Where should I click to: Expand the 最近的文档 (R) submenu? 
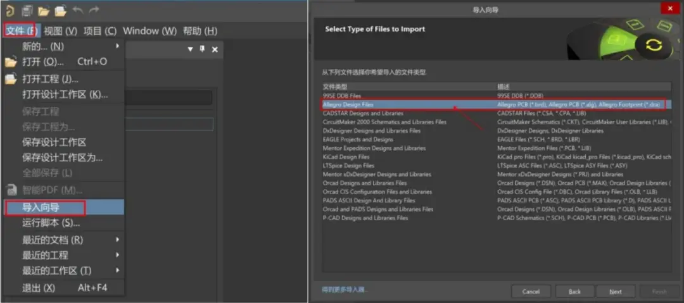[x=117, y=239]
